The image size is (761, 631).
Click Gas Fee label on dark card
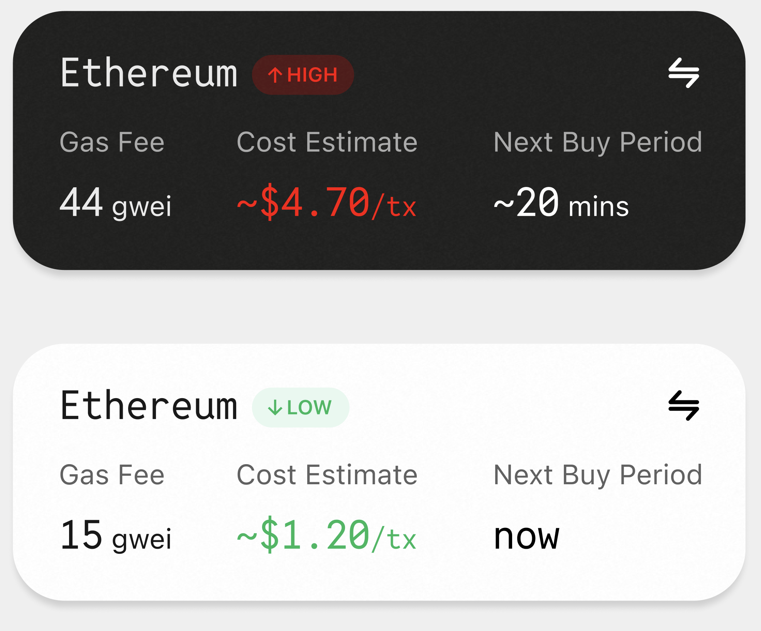(x=112, y=142)
